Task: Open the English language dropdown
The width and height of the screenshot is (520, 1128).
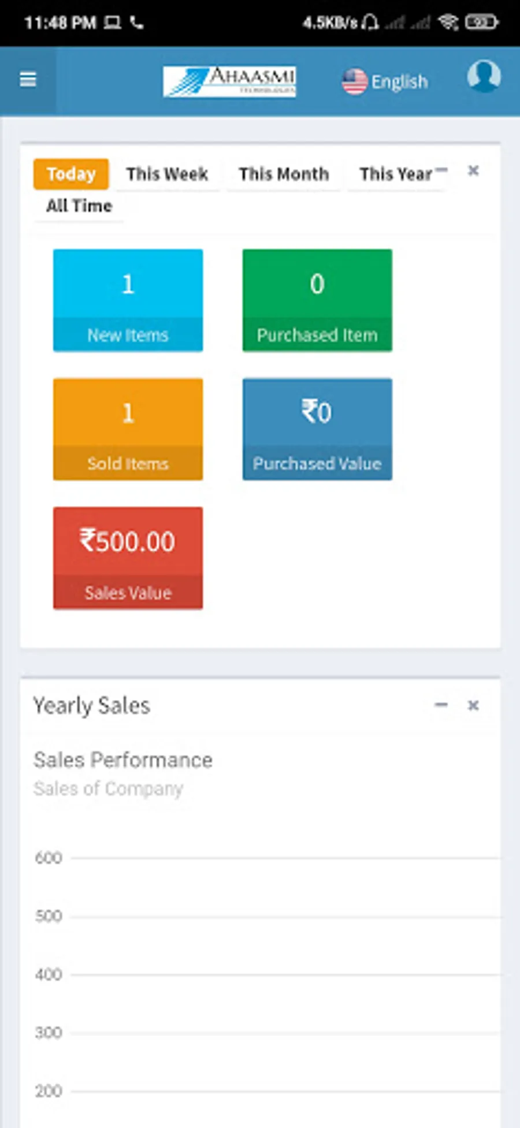Action: pos(399,82)
